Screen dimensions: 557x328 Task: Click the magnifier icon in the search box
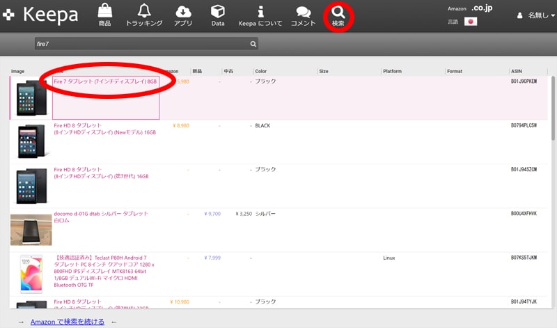253,44
